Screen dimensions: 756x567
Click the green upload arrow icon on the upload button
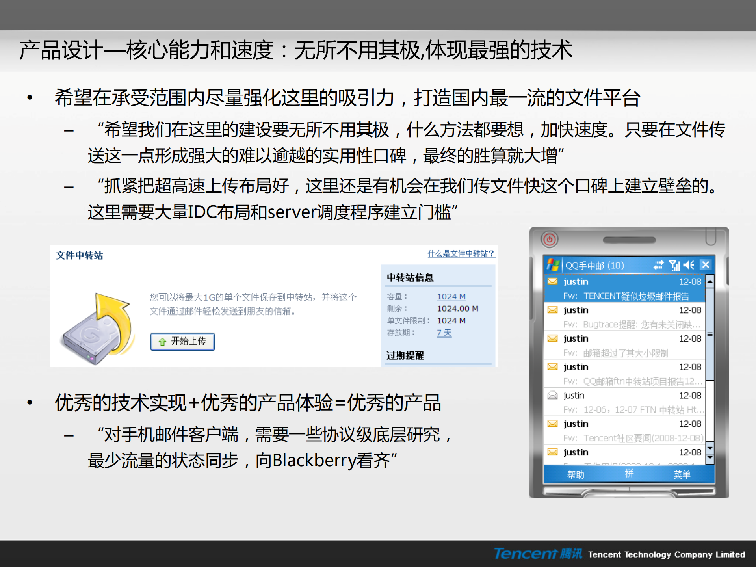tap(162, 342)
